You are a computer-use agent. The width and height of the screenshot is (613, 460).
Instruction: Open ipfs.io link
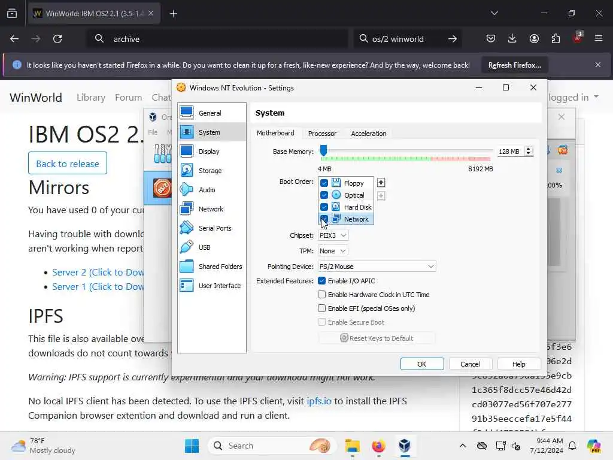[319, 401]
